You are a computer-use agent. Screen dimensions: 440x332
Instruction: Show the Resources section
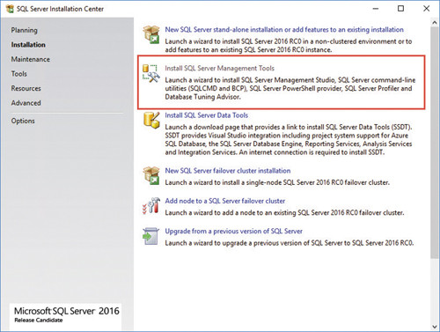(26, 88)
